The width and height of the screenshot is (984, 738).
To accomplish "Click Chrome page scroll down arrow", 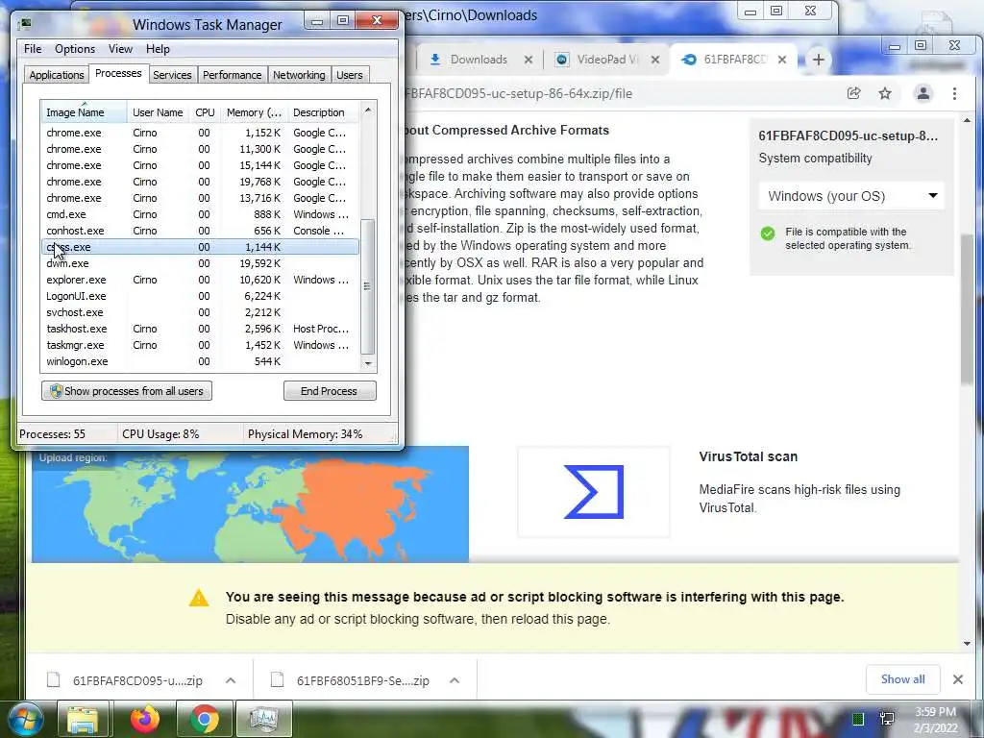I will [967, 643].
